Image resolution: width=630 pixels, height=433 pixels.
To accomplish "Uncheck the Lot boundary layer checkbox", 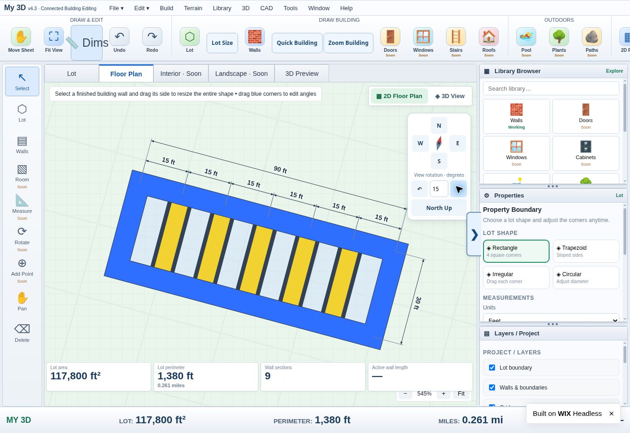I will click(492, 368).
